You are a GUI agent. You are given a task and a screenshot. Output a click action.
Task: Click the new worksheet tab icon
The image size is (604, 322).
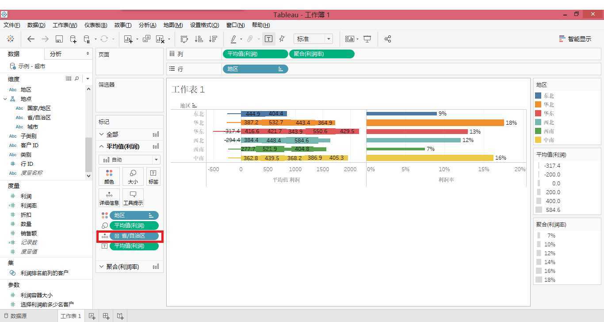pos(92,316)
